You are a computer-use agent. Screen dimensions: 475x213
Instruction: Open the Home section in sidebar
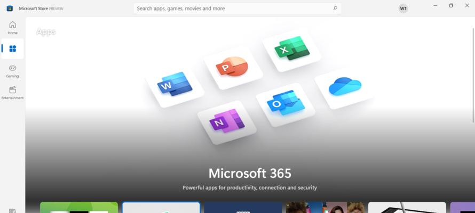tap(12, 28)
